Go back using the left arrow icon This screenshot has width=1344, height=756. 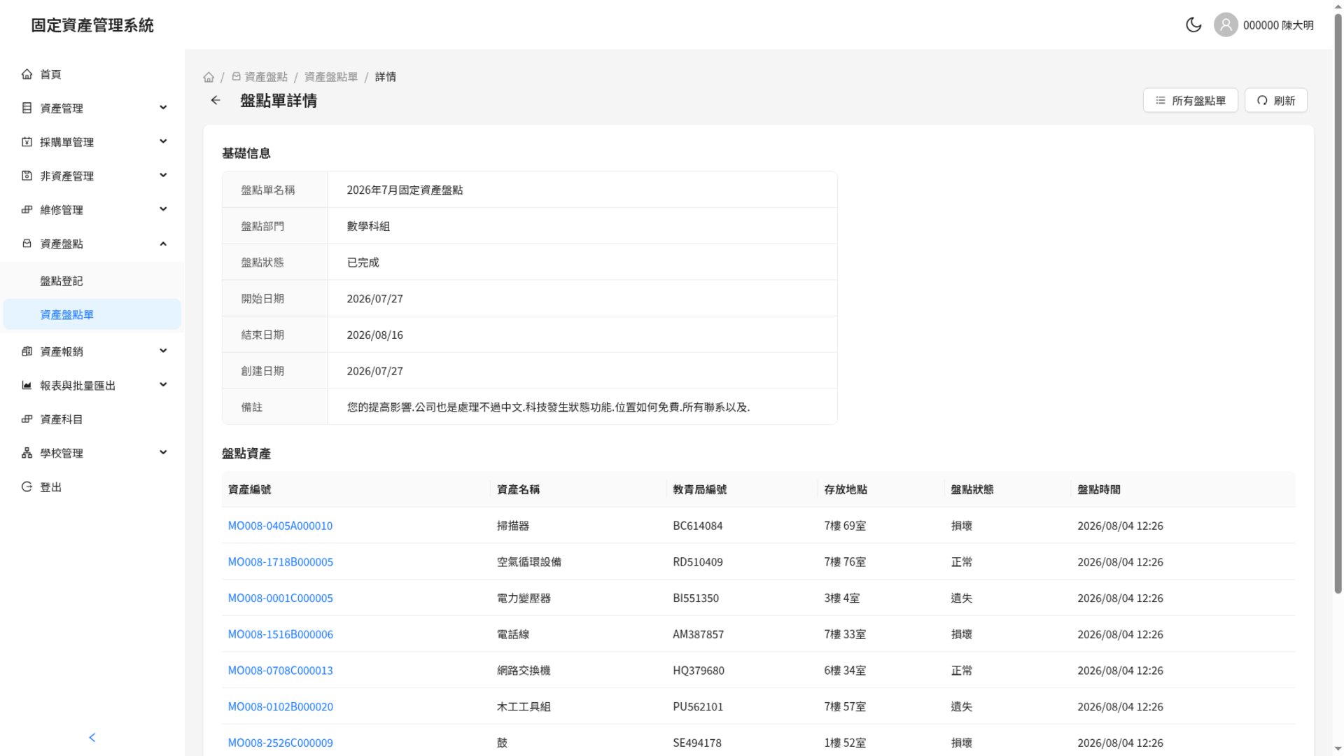(216, 101)
